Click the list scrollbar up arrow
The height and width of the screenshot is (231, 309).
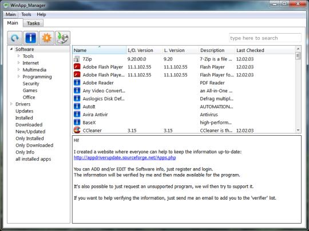[x=298, y=48]
